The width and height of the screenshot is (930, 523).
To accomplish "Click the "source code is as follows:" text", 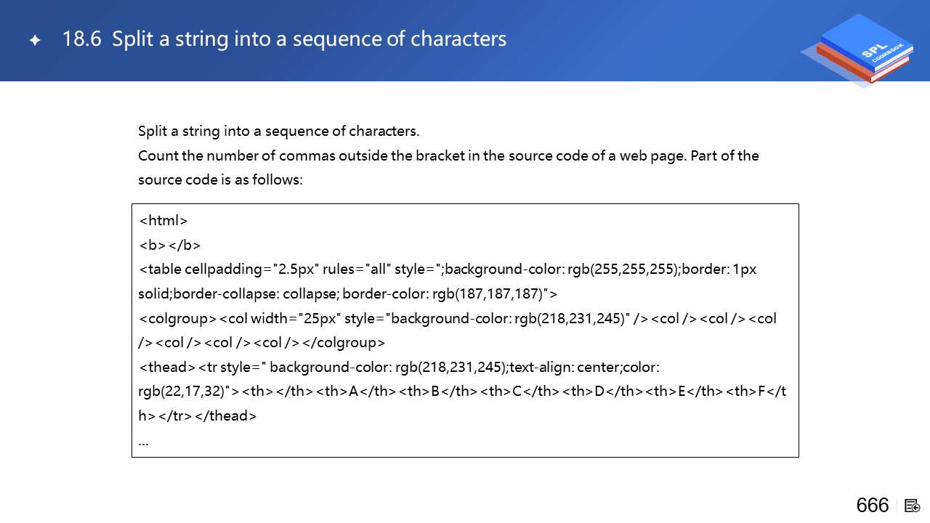I will click(x=220, y=179).
